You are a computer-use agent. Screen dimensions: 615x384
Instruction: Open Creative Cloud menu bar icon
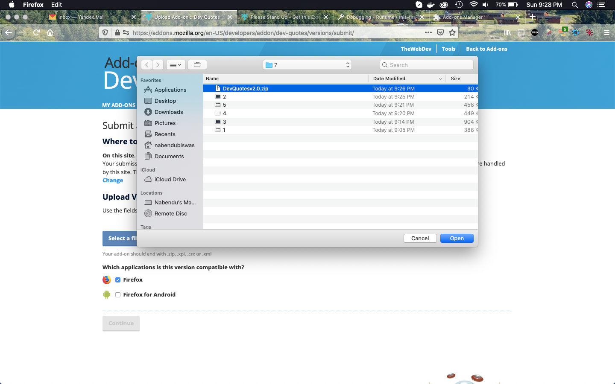coord(444,5)
